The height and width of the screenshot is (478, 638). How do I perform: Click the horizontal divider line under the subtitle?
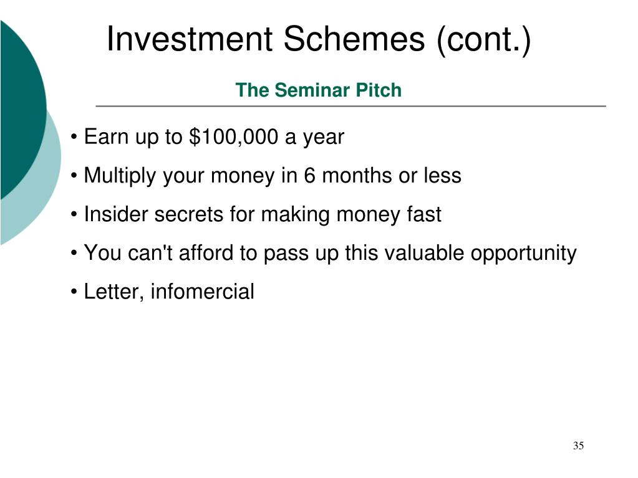click(350, 106)
